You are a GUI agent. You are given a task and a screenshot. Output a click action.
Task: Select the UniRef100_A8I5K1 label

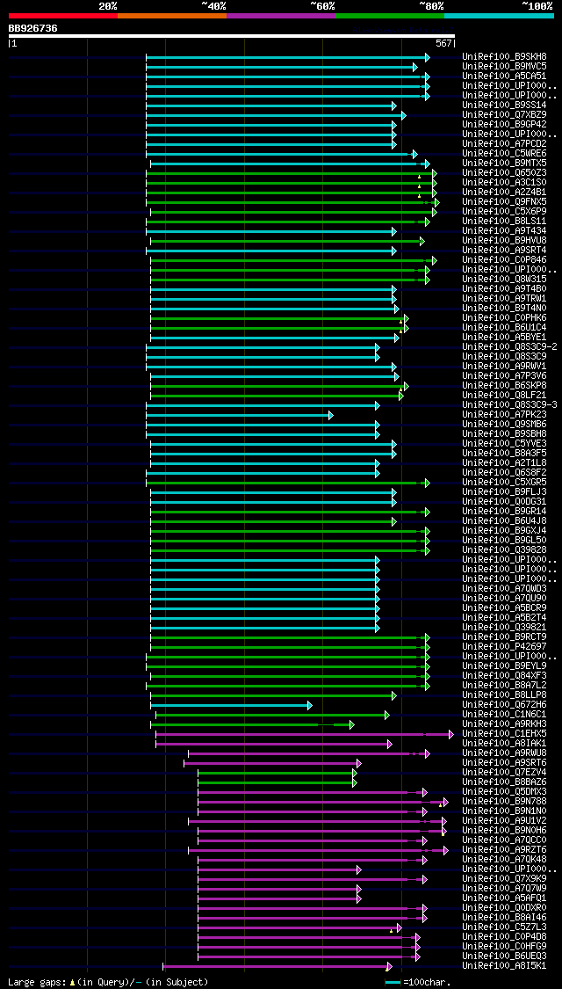pos(504,966)
